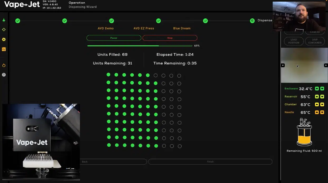The height and width of the screenshot is (183, 328).
Task: Click the Units Remaining: 31 readout
Action: [x=112, y=63]
